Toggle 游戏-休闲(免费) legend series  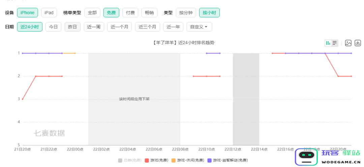tap(188, 160)
